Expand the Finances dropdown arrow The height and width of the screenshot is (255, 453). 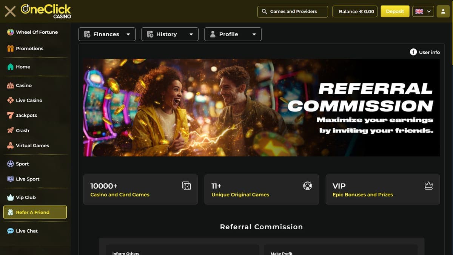click(128, 34)
